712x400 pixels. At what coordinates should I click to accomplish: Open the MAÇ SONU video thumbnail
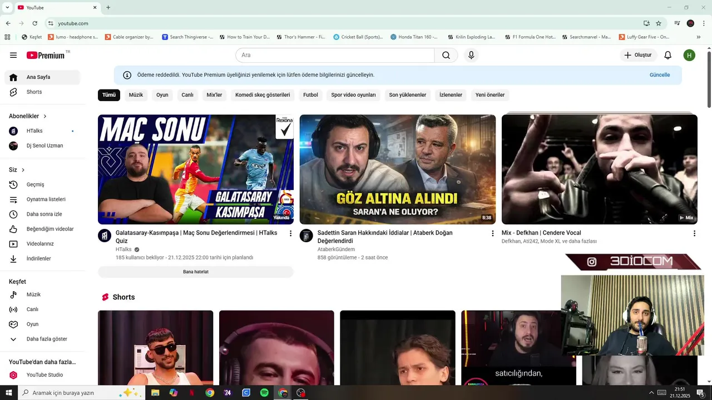(196, 169)
